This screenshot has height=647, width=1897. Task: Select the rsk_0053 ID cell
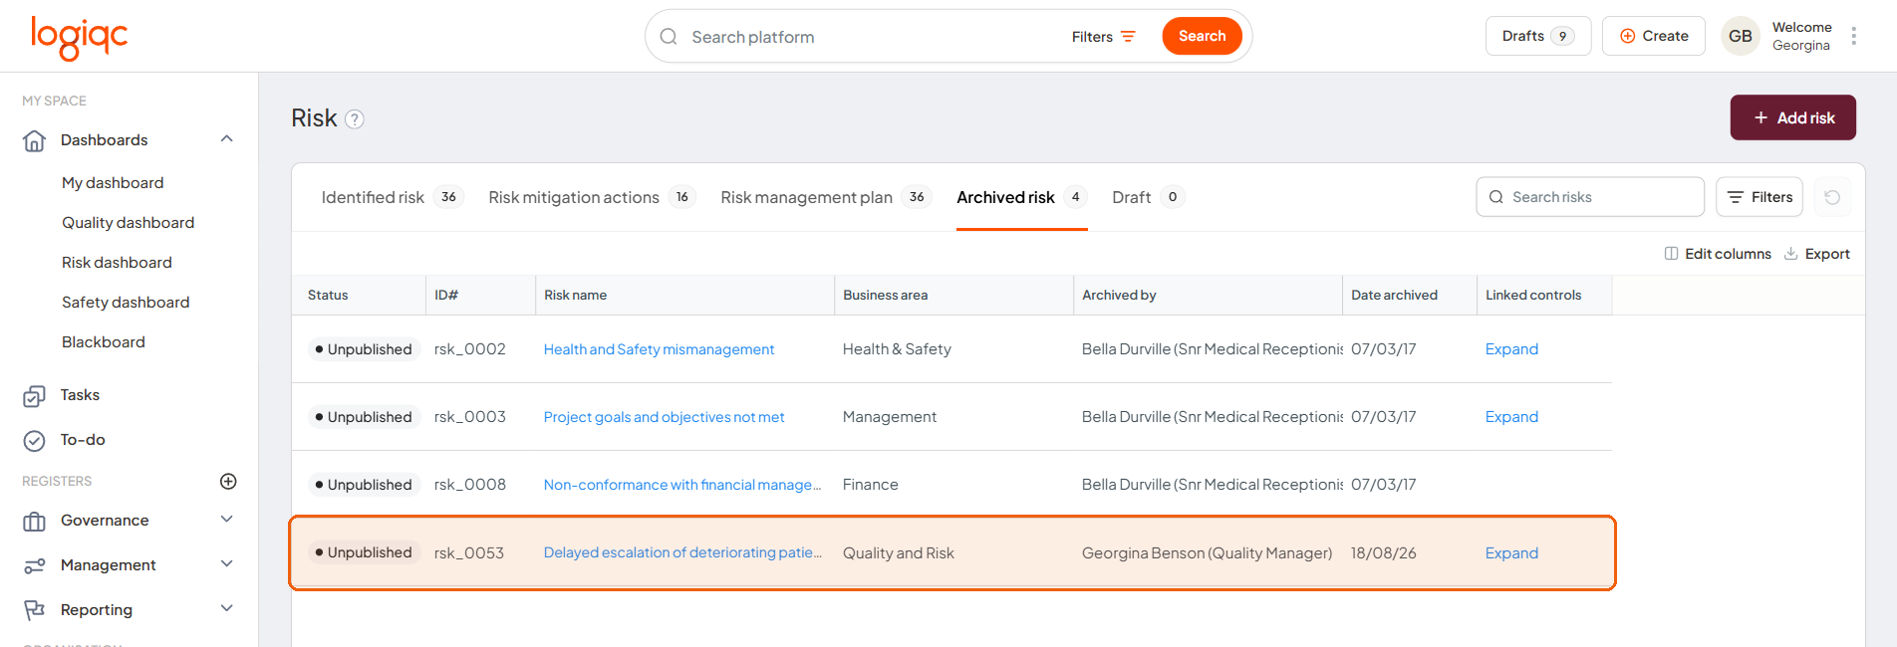(469, 553)
